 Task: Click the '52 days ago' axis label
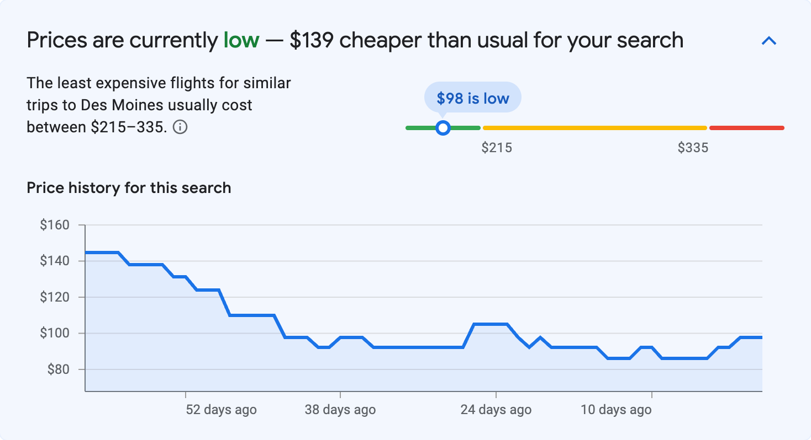[x=220, y=410]
